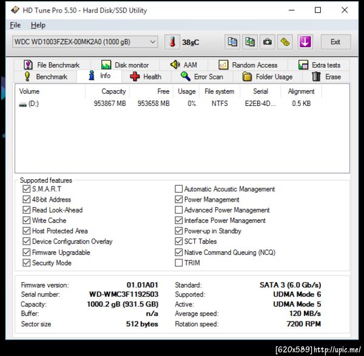Viewport: 364px width, 356px height.
Task: Minimize the HD Tune Pro window
Action: pos(292,10)
